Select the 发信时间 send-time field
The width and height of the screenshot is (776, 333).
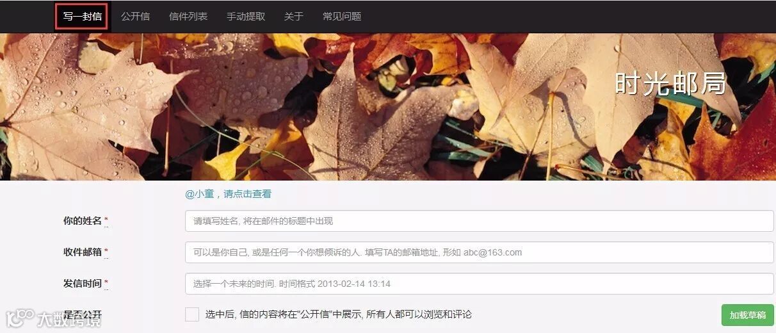[480, 284]
